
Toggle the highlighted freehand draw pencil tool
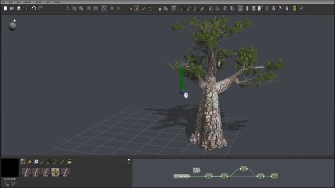point(137,8)
